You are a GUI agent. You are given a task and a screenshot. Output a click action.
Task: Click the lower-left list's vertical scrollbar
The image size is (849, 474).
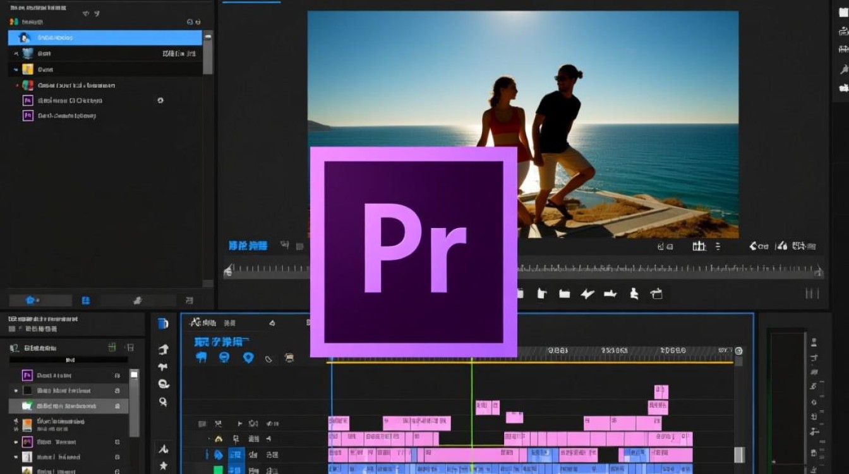click(134, 403)
